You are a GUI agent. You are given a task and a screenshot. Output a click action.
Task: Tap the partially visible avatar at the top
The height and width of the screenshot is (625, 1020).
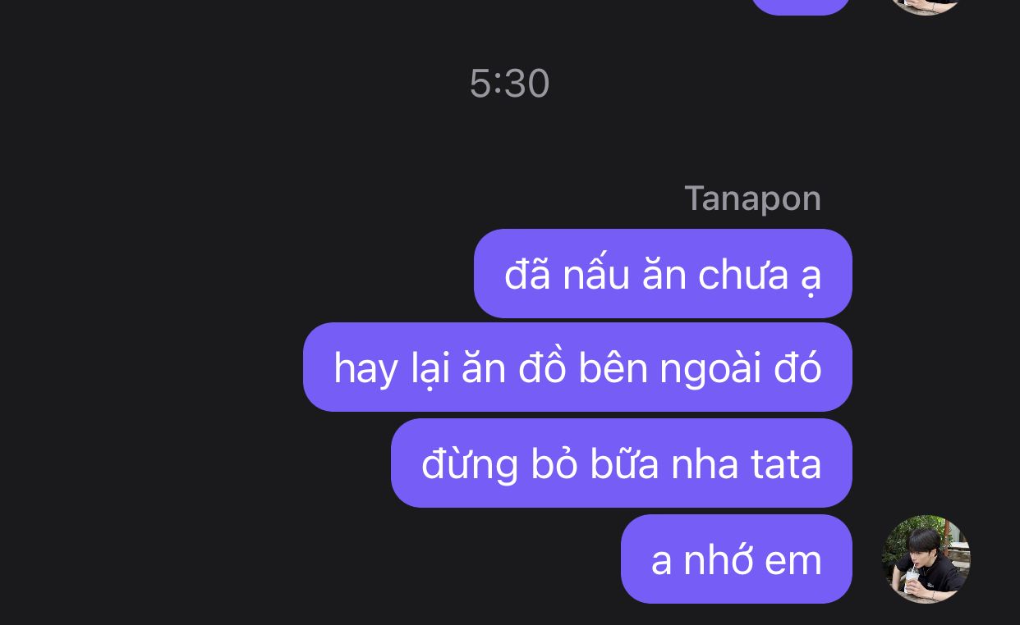926,7
